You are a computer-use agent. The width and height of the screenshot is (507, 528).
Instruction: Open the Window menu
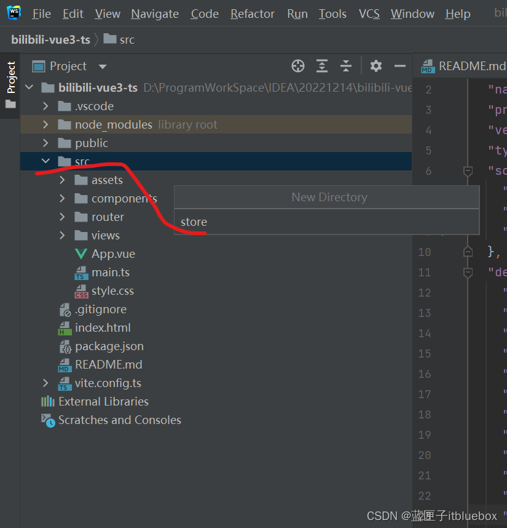pyautogui.click(x=412, y=14)
